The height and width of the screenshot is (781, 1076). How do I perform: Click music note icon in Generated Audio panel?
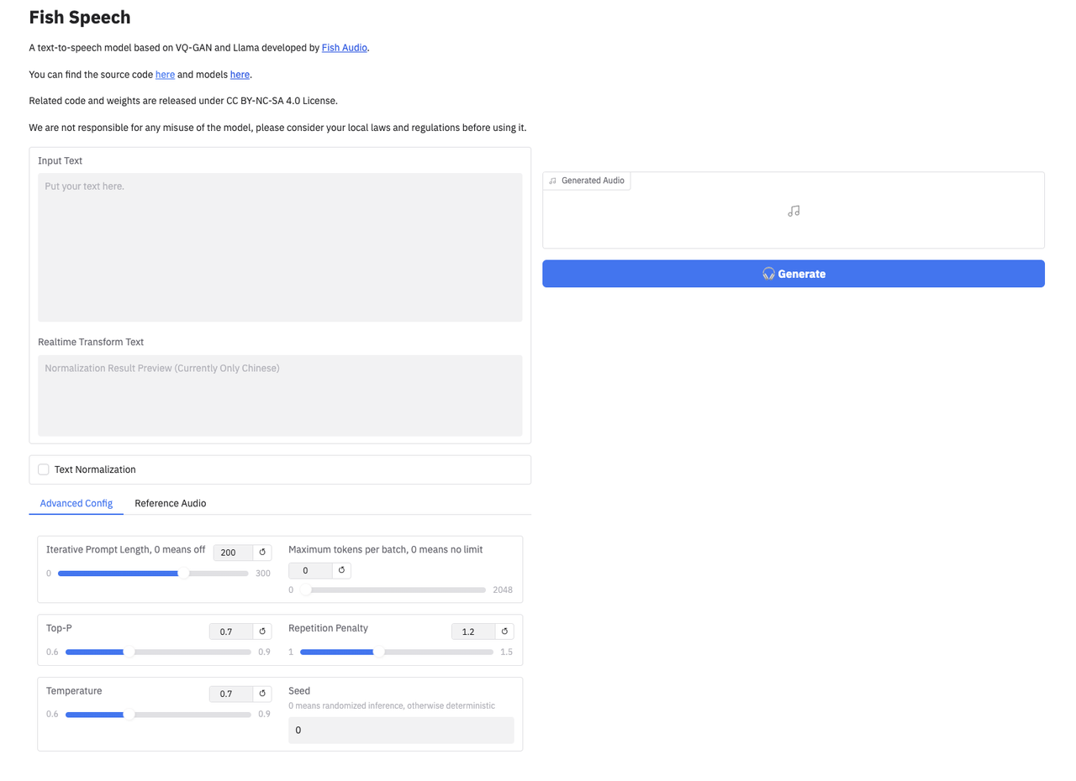tap(794, 212)
